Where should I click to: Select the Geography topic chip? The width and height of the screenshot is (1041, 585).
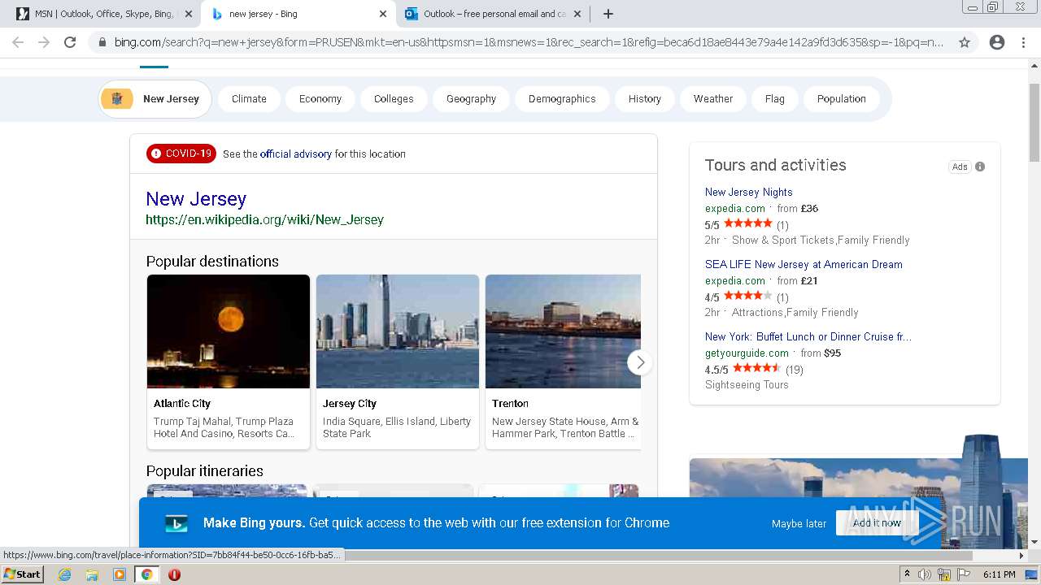coord(471,99)
